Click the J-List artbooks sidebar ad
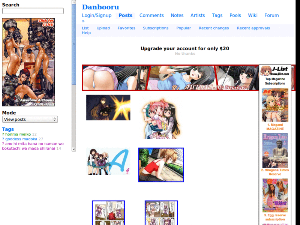Image resolution: width=300 pixels, height=225 pixels. [28, 62]
